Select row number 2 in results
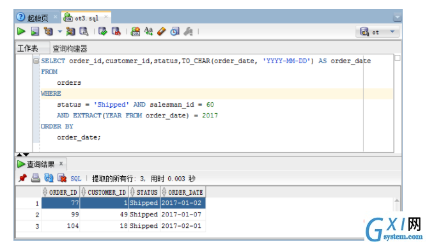This screenshot has height=242, width=427. pyautogui.click(x=29, y=215)
